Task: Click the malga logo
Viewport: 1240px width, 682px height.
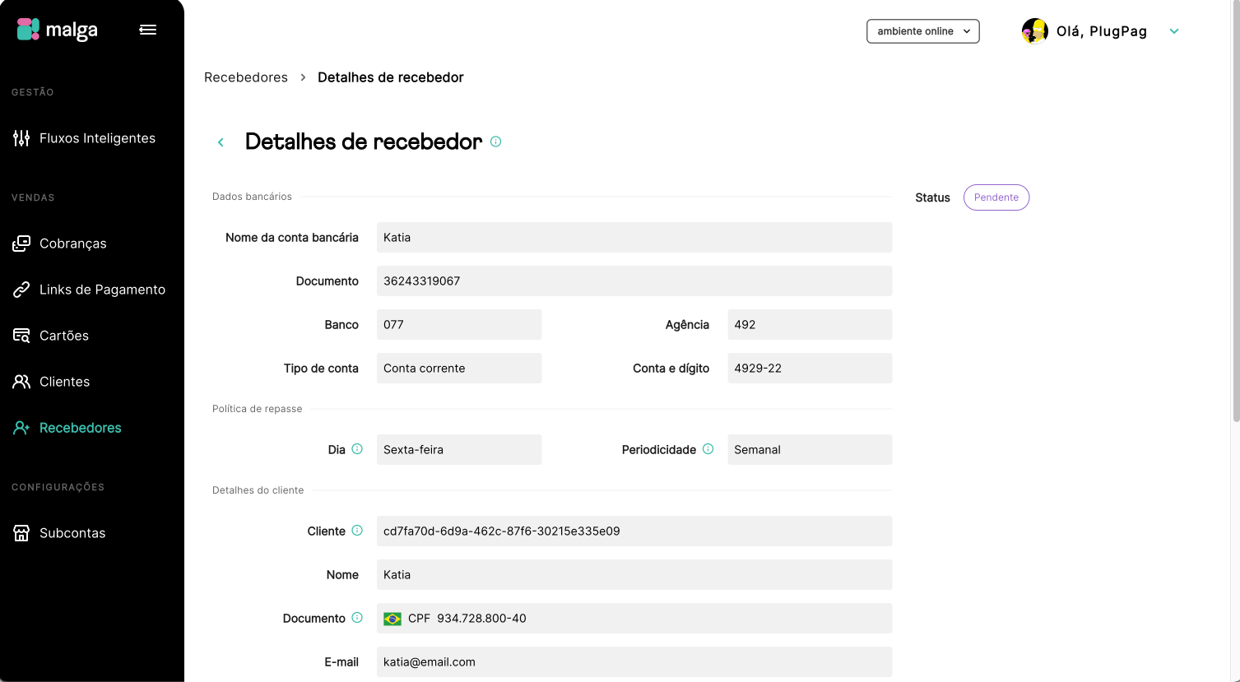Action: pyautogui.click(x=58, y=30)
